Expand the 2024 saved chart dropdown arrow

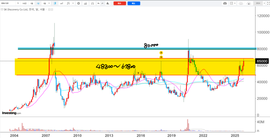[x=264, y=3]
